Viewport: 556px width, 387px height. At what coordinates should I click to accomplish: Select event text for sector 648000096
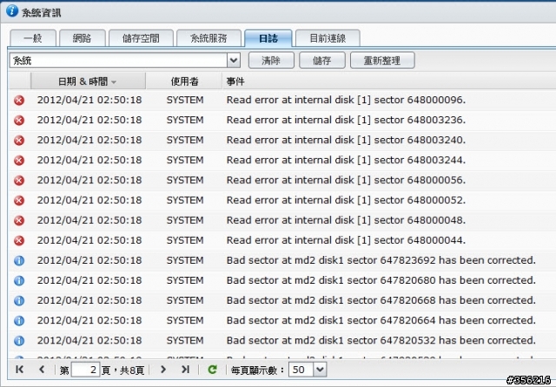tap(346, 100)
